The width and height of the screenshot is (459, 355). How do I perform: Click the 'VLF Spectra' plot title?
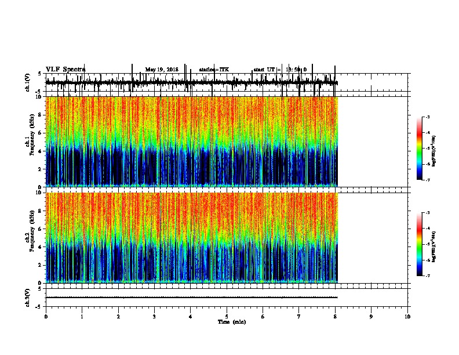click(65, 70)
